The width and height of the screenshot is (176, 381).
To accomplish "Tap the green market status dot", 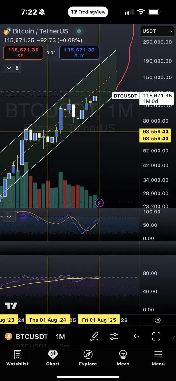I will [x=79, y=31].
